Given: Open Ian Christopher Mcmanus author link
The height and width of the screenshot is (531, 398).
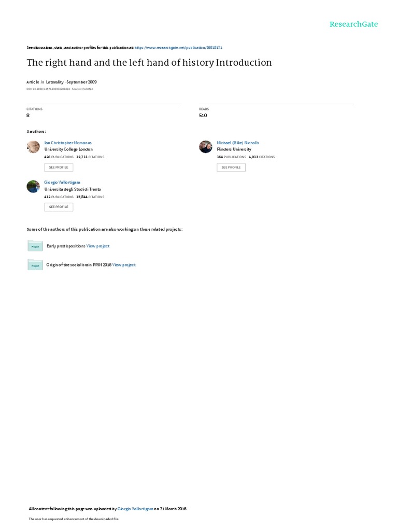Looking at the screenshot, I should click(68, 143).
